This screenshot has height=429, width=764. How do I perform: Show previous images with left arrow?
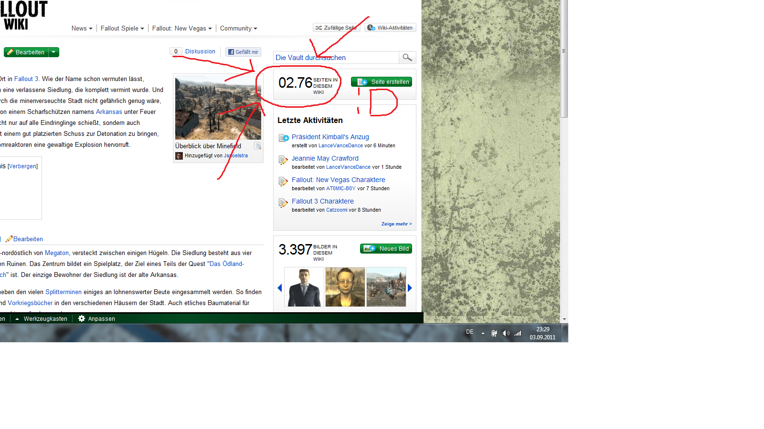click(280, 288)
